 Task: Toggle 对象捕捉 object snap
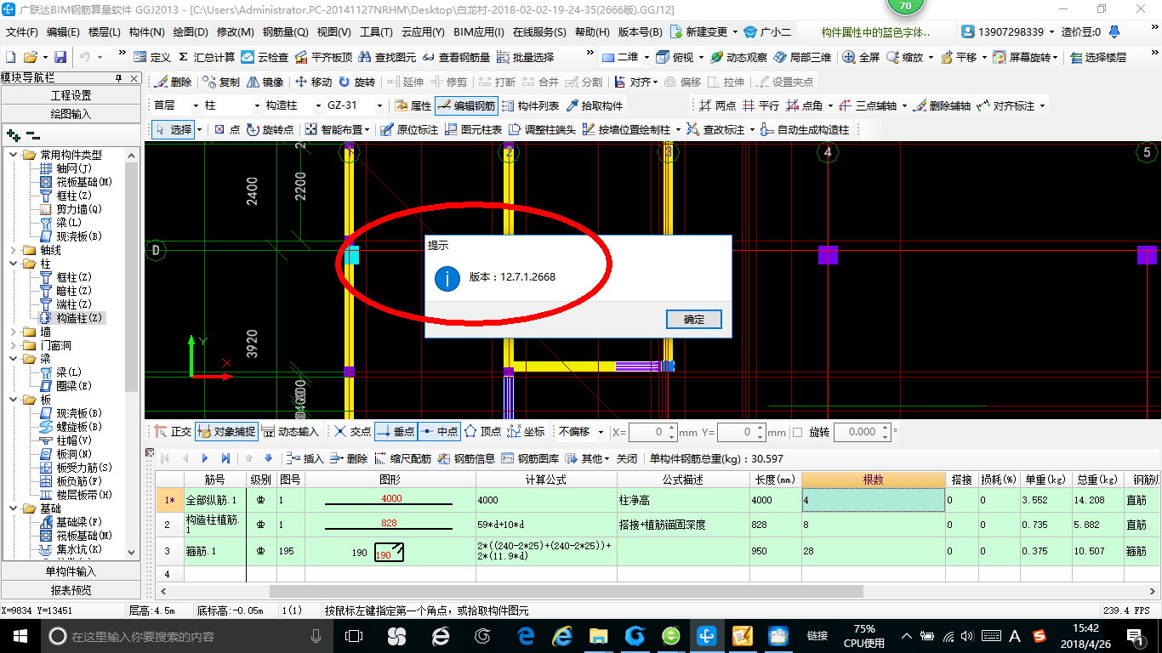click(x=225, y=432)
